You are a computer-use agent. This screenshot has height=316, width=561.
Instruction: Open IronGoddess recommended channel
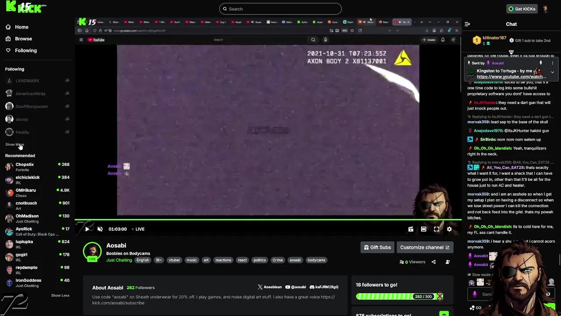37,283
